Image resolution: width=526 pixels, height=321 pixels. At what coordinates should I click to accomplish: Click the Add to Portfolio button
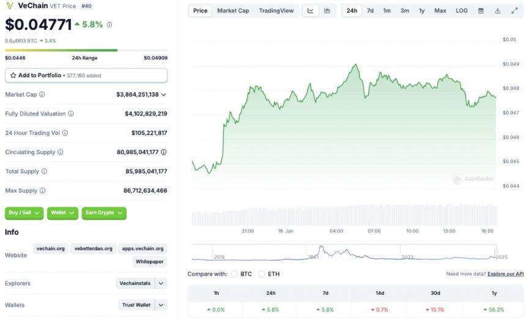click(x=86, y=75)
